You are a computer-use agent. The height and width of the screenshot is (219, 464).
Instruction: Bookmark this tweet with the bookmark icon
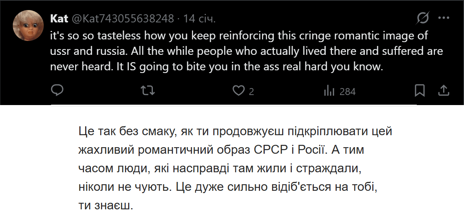point(419,91)
